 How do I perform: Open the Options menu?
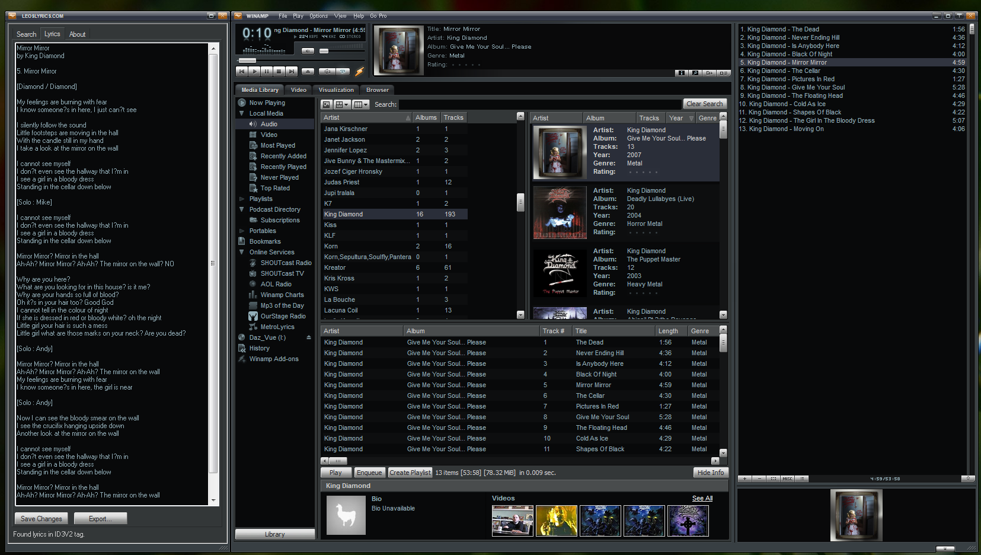pyautogui.click(x=319, y=16)
